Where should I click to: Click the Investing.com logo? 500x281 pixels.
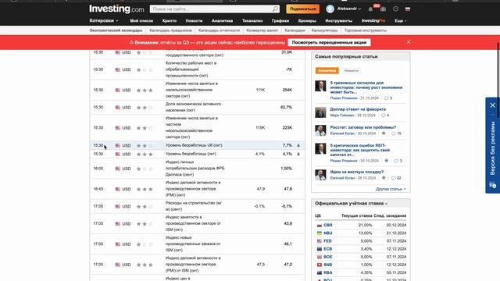coord(116,9)
